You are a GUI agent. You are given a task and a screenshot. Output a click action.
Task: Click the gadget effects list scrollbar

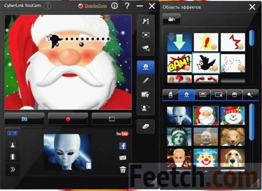(x=252, y=38)
